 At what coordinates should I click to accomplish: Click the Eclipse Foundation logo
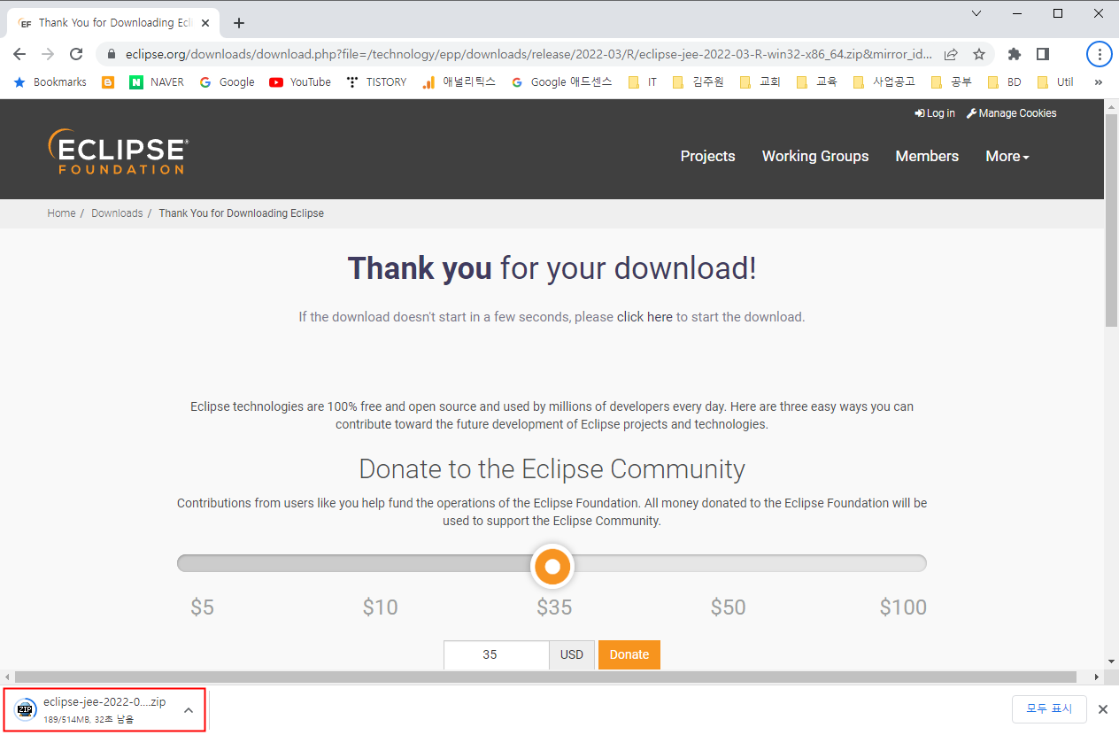(118, 151)
